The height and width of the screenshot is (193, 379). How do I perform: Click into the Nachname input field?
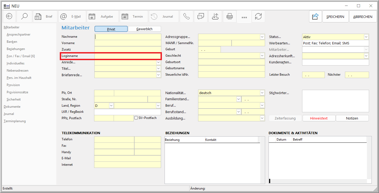[x=128, y=37]
